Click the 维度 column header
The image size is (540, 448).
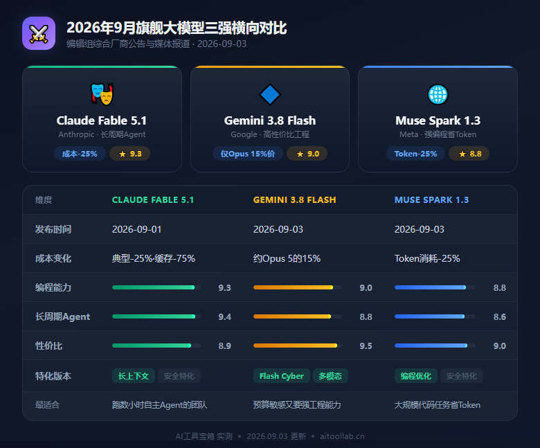click(x=44, y=199)
